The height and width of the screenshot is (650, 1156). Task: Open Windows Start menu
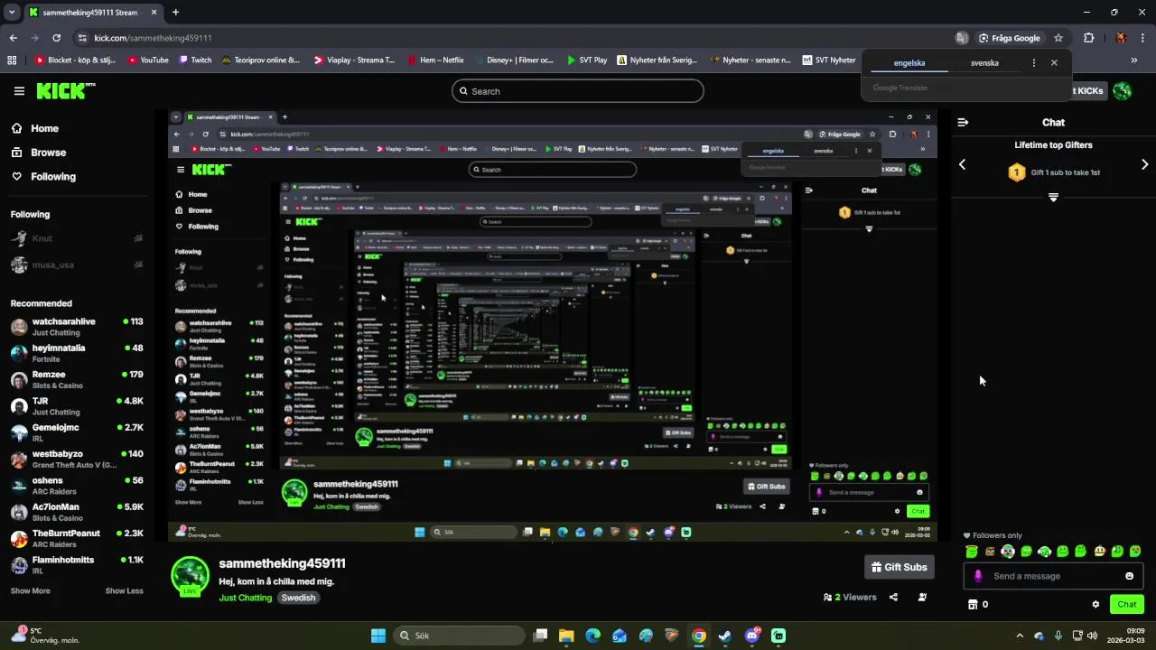click(x=378, y=636)
